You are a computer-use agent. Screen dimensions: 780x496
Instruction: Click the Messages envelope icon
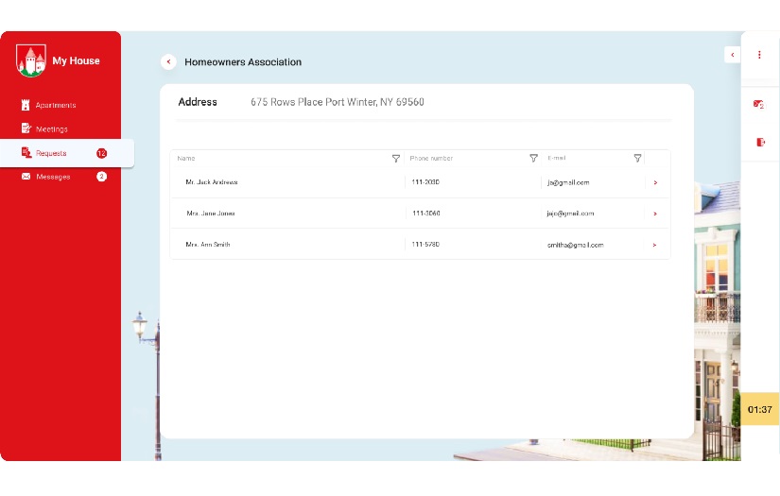click(x=26, y=177)
